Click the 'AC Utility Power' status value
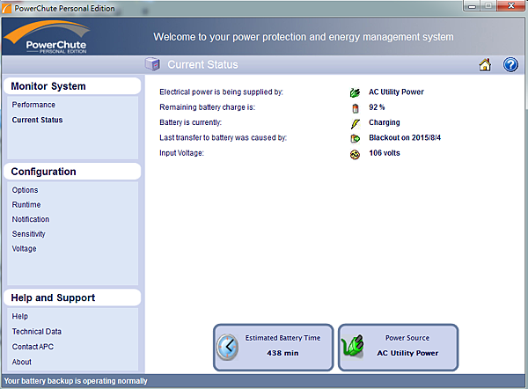 [x=396, y=92]
